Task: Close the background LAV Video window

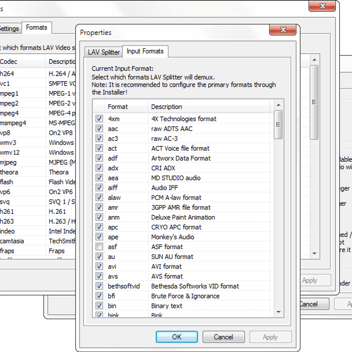Action: [x=322, y=6]
